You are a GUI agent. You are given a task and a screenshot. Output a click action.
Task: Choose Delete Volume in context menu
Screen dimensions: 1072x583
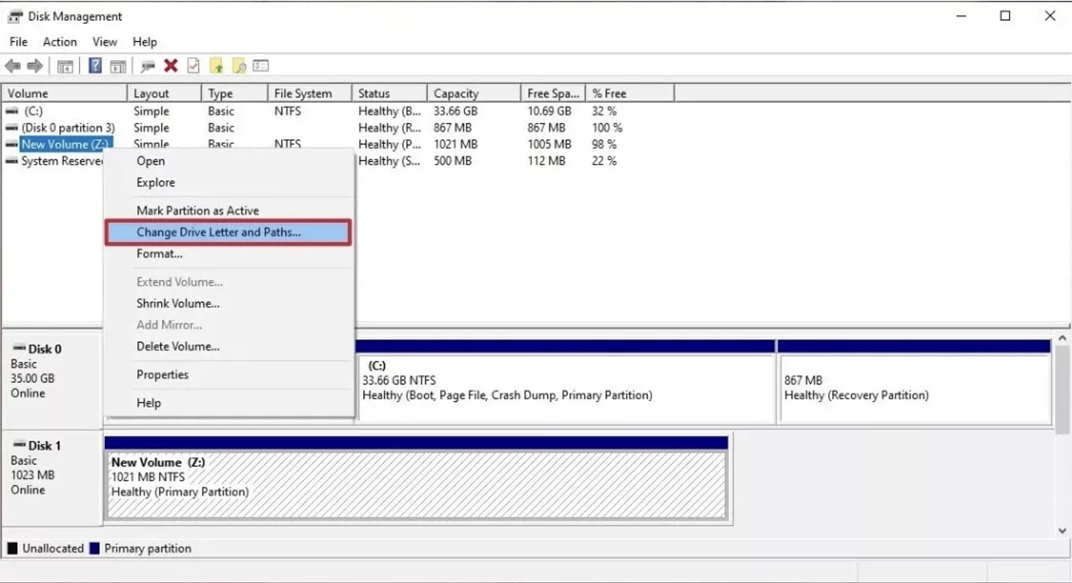pyautogui.click(x=178, y=346)
